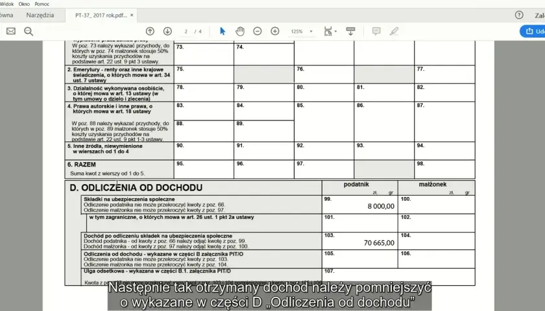Switch to the Narzędzia tab
Screen dimensions: 545x311
[40, 15]
